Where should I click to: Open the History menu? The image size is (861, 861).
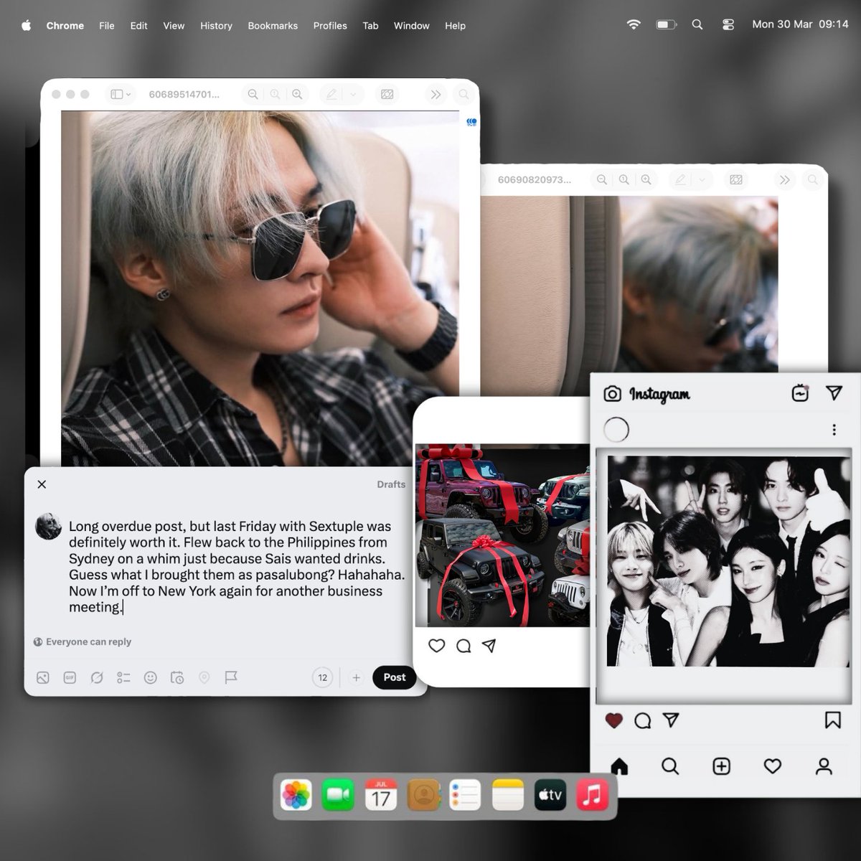click(216, 25)
